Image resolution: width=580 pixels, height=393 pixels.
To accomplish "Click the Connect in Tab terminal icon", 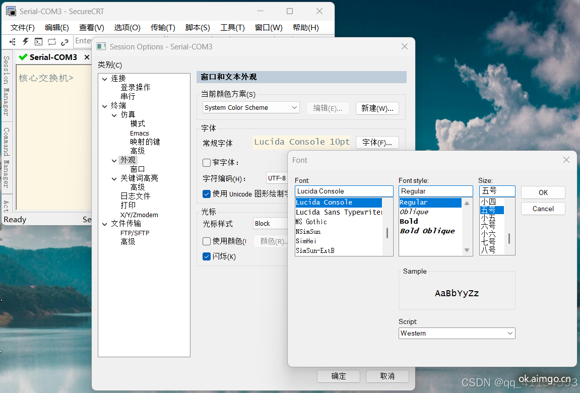I will pos(38,42).
